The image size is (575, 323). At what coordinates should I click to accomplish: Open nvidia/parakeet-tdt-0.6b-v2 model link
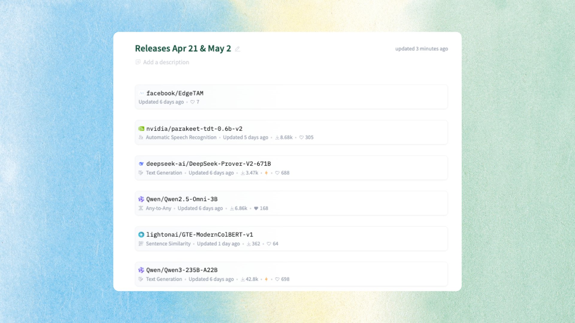point(194,129)
